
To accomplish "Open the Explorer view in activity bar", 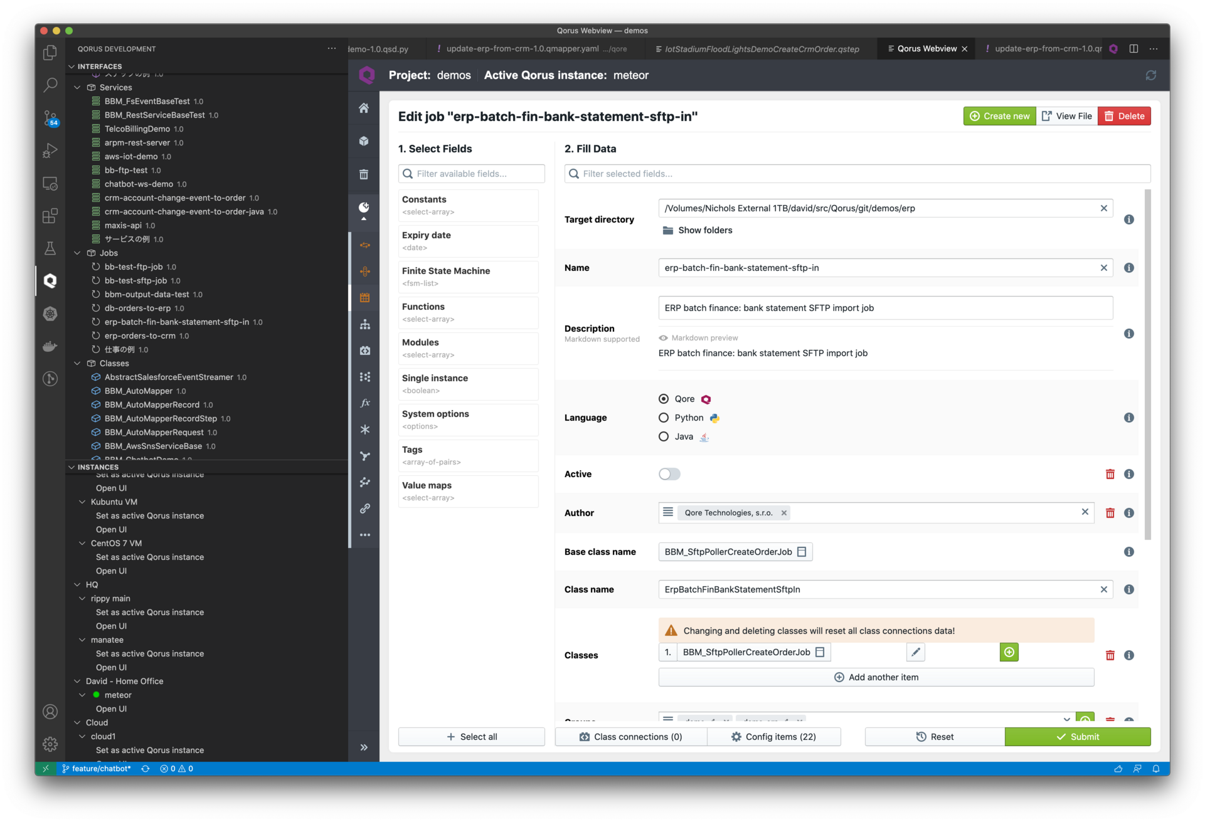I will (x=50, y=53).
